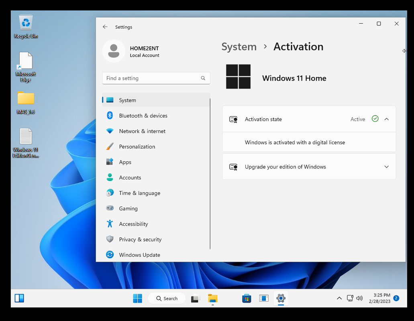Maximize the Settings window

pyautogui.click(x=379, y=24)
